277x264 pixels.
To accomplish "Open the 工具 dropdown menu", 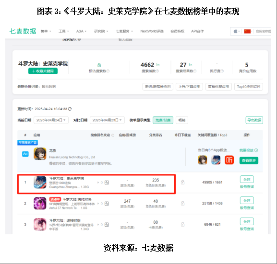I will click(x=63, y=31).
